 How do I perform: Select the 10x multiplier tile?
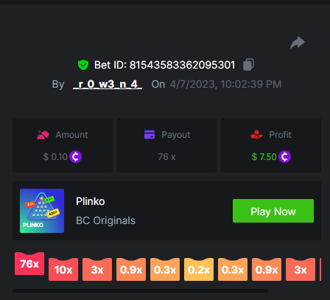[63, 269]
